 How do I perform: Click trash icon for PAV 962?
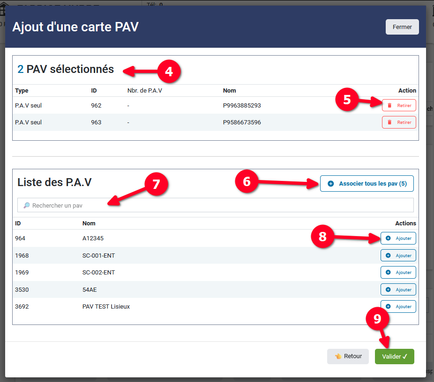(x=389, y=106)
